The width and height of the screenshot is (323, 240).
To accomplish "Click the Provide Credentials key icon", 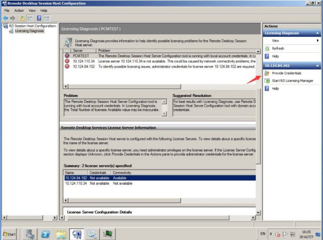I will pyautogui.click(x=267, y=73).
